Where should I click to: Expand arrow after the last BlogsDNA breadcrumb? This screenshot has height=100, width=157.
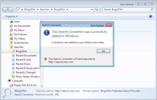click(67, 10)
